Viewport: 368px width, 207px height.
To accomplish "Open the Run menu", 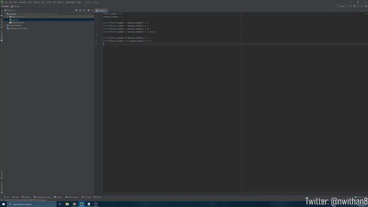I will [x=43, y=2].
